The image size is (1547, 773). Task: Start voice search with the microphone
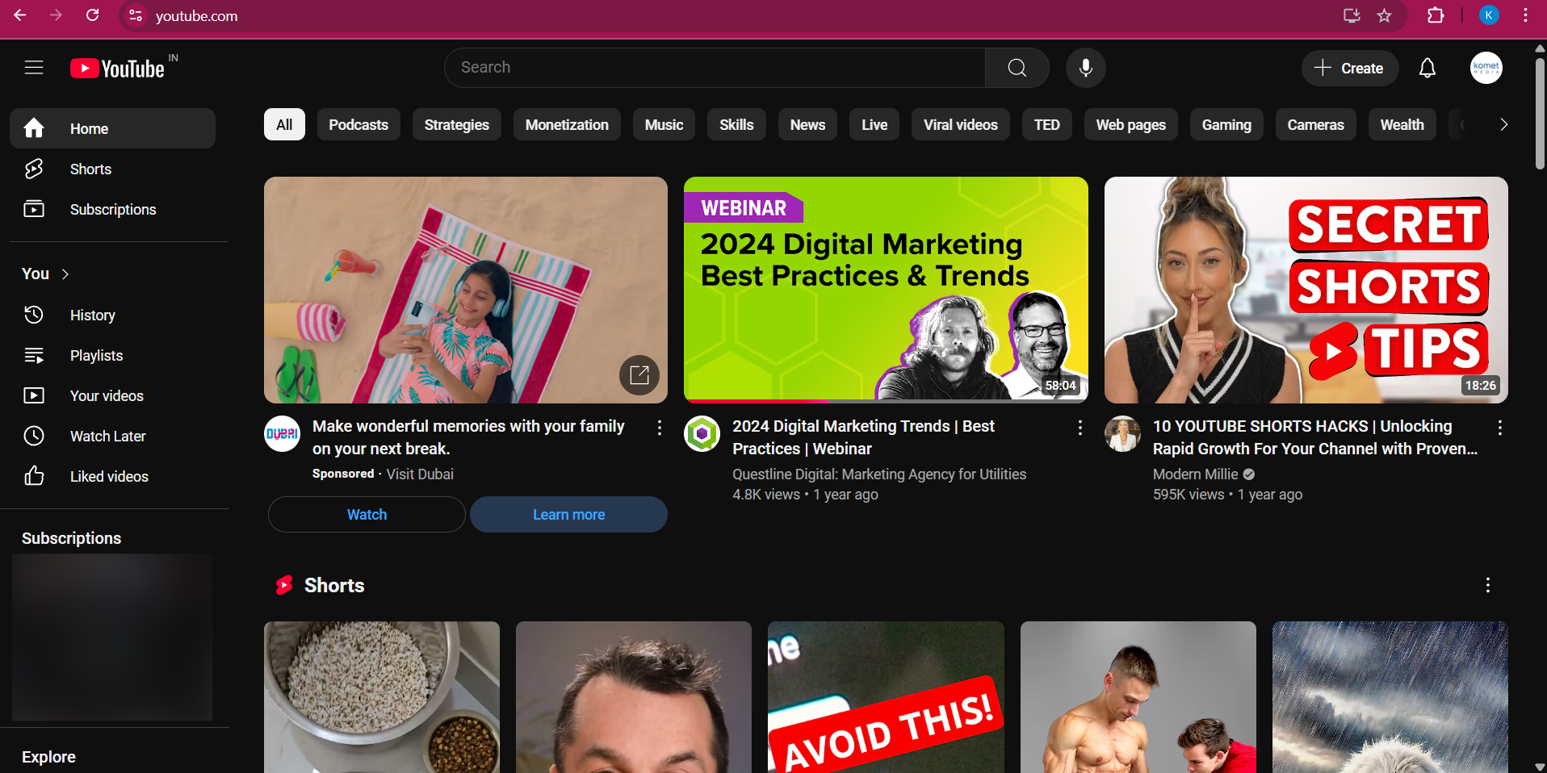[1086, 68]
